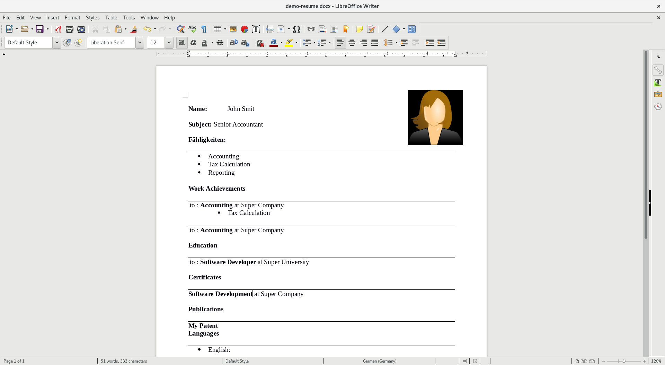Insert a chart using chart icon
Viewport: 665px width, 365px height.
(x=245, y=29)
